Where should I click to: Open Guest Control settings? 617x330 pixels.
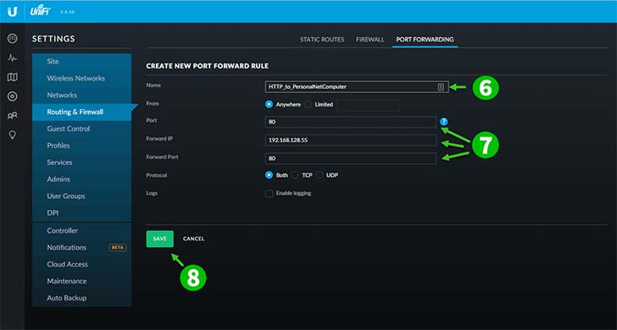[82, 129]
